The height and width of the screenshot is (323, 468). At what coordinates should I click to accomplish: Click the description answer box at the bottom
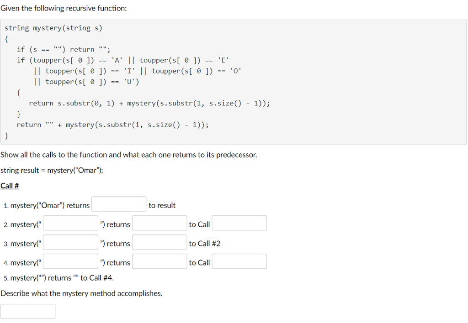pos(27,311)
